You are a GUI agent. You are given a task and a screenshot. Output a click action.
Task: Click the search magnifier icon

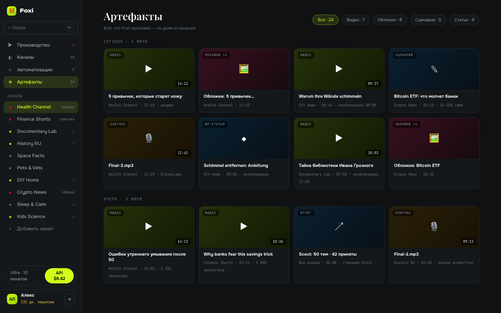[x=9, y=27]
